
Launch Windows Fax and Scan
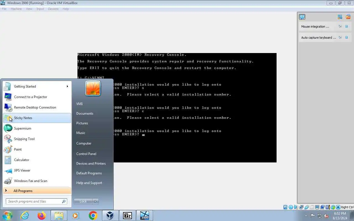(x=37, y=181)
